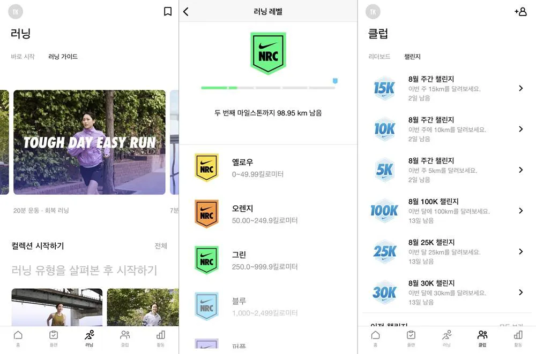Tap the 100K challenge badge graphic

pyautogui.click(x=384, y=212)
